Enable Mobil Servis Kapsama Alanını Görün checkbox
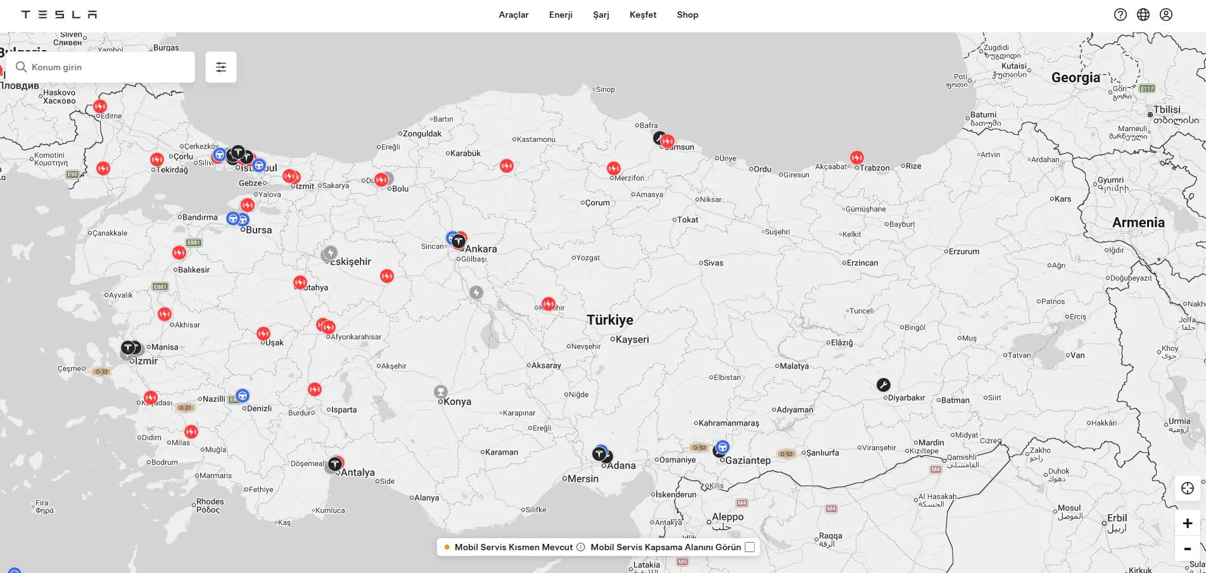This screenshot has height=573, width=1206. [x=750, y=547]
